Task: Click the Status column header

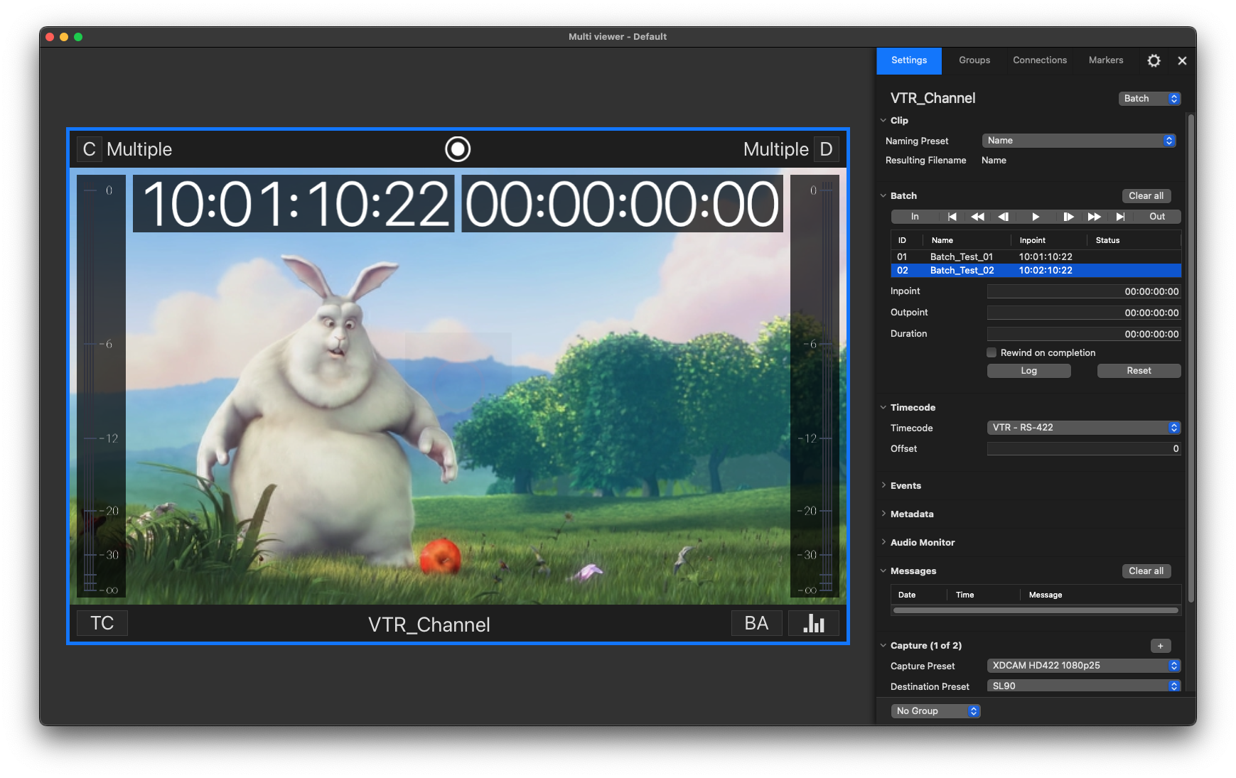Action: click(x=1134, y=241)
